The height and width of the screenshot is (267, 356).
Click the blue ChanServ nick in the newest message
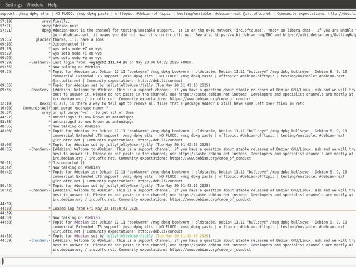point(39,240)
